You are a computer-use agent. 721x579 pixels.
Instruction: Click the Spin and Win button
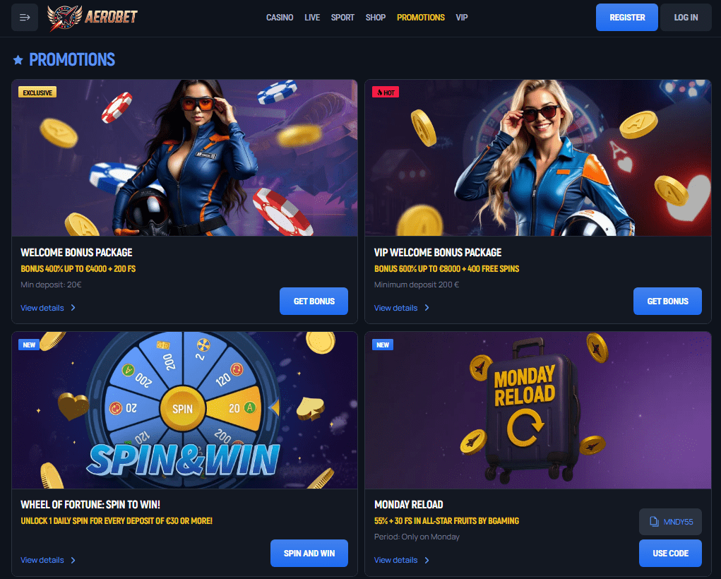point(309,554)
